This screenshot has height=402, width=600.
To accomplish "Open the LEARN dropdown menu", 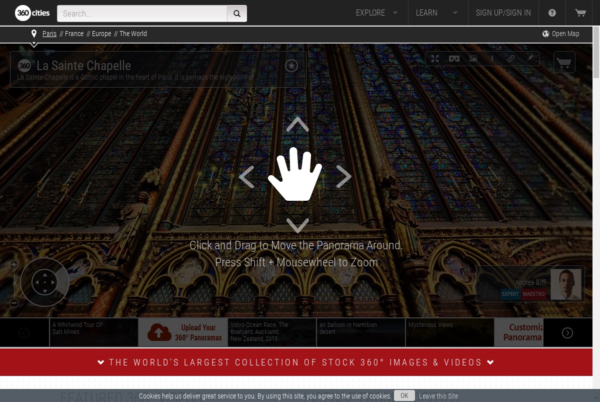I will coord(436,13).
